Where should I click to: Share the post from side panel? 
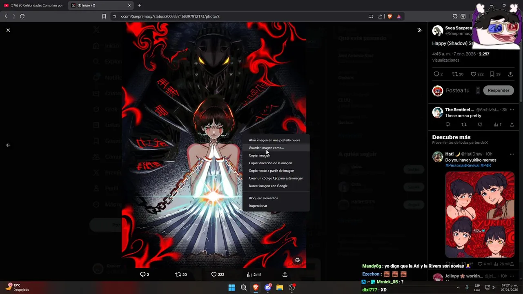click(510, 74)
